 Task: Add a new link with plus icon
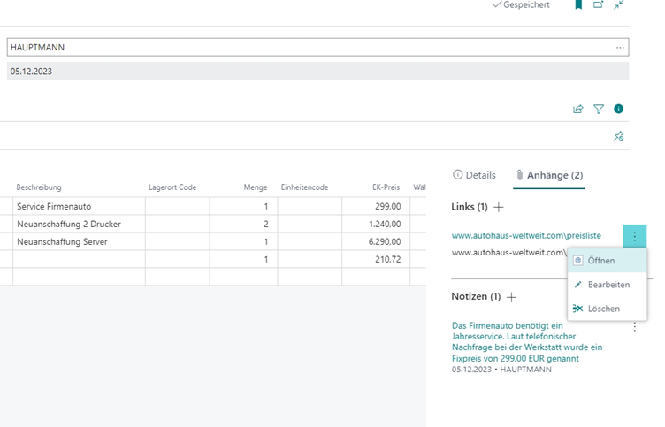(x=499, y=207)
